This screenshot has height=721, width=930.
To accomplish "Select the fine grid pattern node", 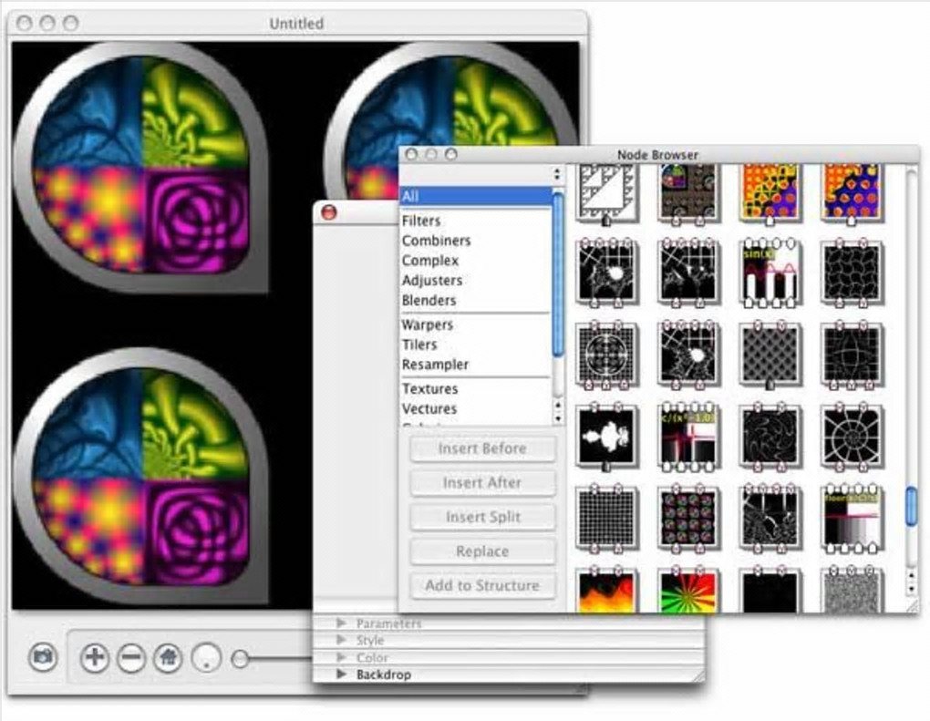I will click(606, 519).
